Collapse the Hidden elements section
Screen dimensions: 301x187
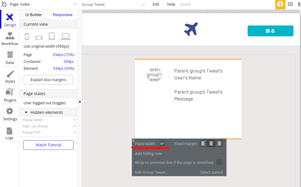[26, 112]
